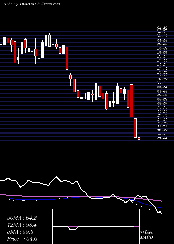Click the pink 50MA line on the lower indicator
Screen dimensions: 174x244
click(x=81, y=197)
